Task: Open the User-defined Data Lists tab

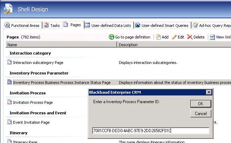Action: click(x=109, y=25)
